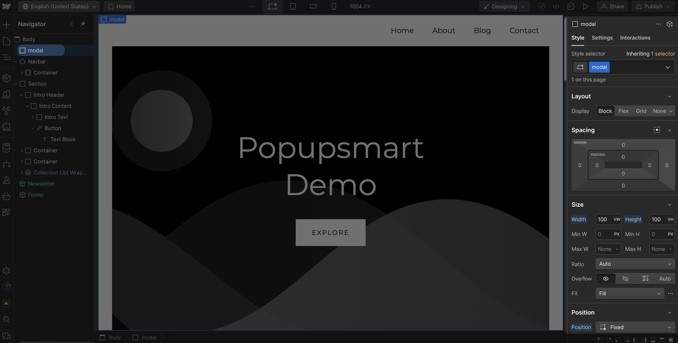This screenshot has height=343, width=678.
Task: Open the CMS database icon
Action: [x=6, y=148]
